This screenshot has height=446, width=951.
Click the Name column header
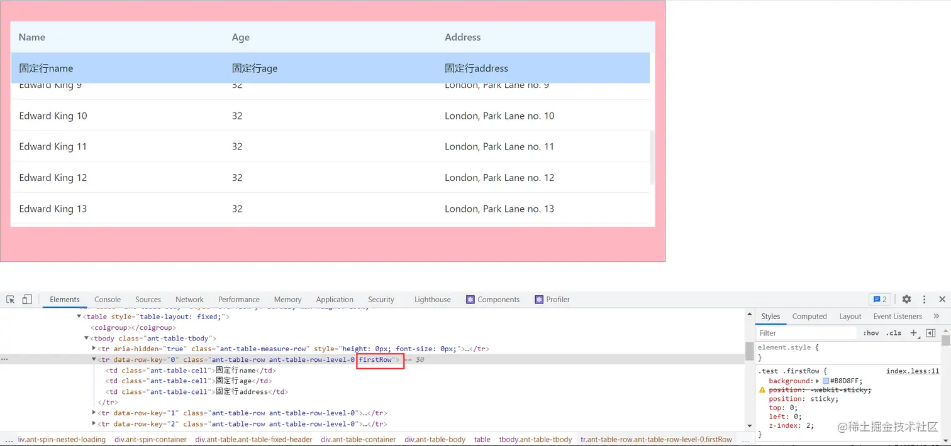[x=32, y=37]
